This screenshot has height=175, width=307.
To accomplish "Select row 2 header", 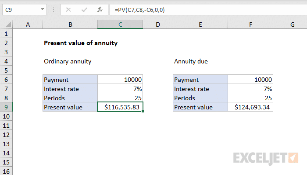I will pos(6,43).
